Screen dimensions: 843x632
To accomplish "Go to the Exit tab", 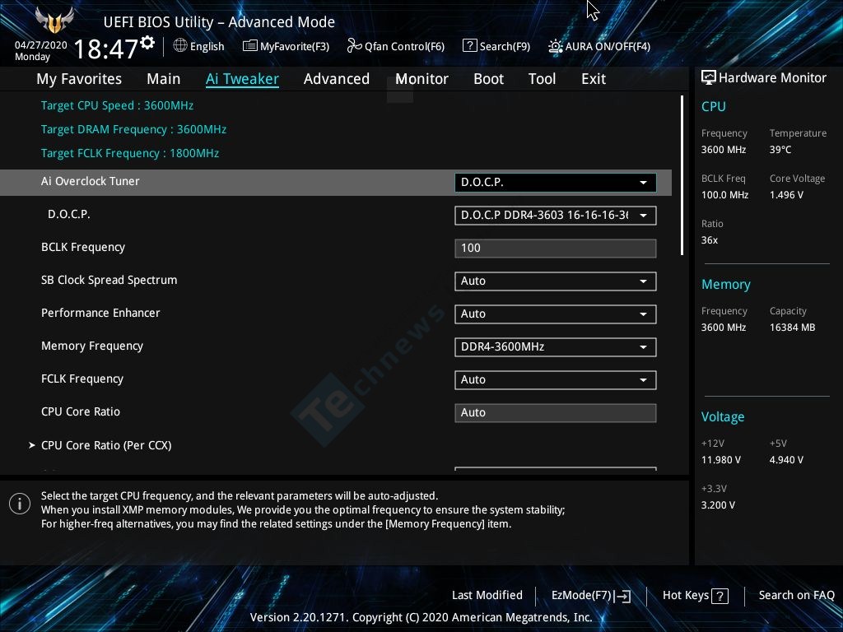I will click(x=594, y=79).
